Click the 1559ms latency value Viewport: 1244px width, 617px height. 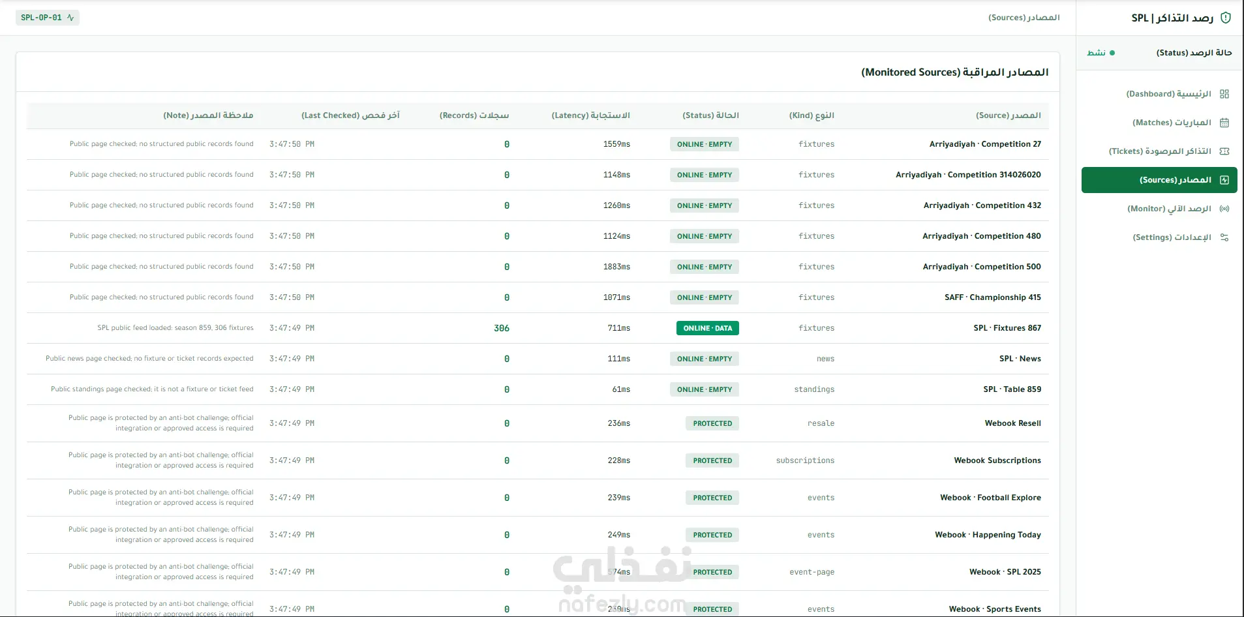616,144
